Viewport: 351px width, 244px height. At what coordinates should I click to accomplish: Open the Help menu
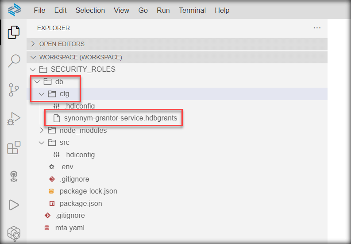pyautogui.click(x=222, y=10)
